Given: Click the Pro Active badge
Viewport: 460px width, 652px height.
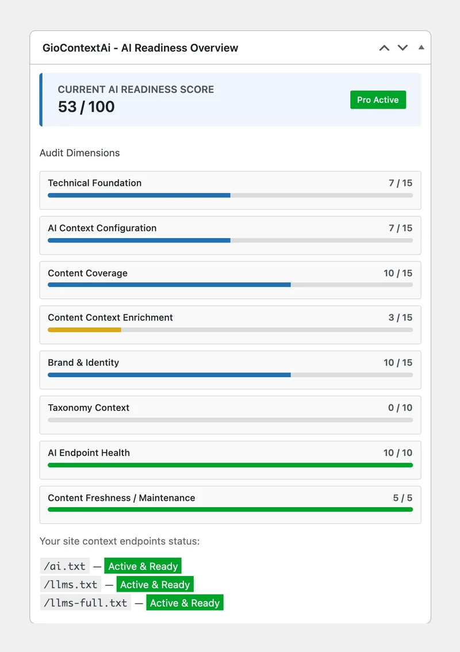Looking at the screenshot, I should (x=378, y=100).
